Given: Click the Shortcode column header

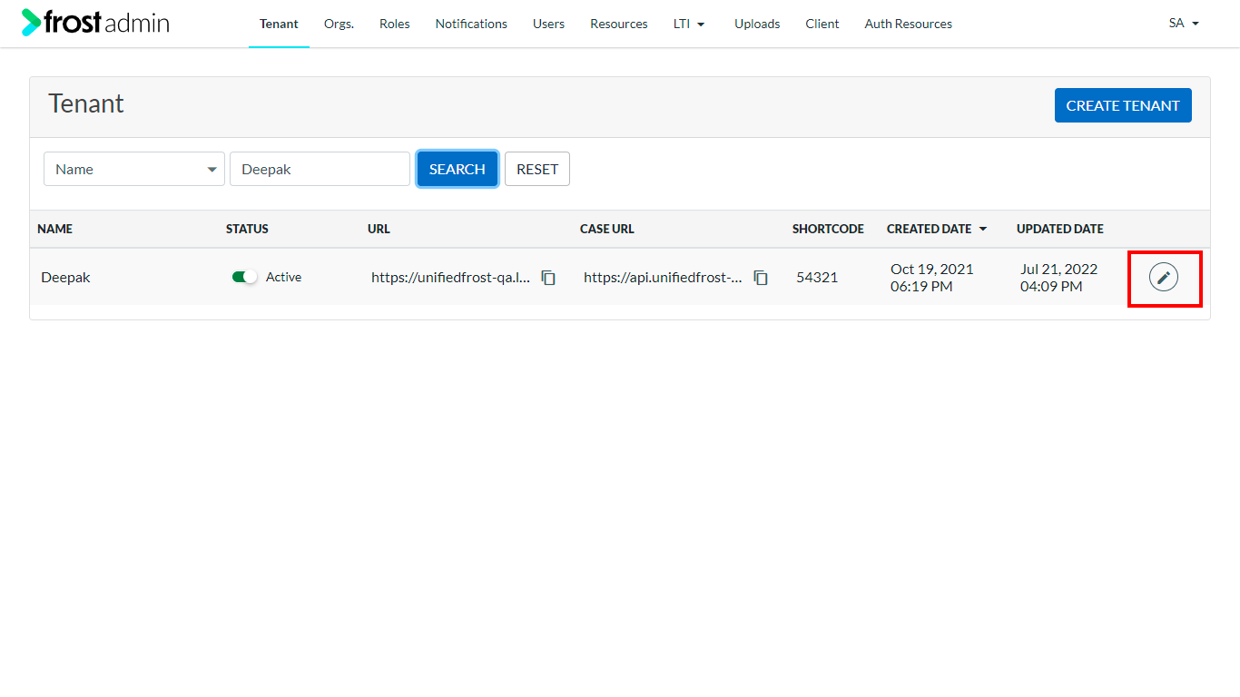Looking at the screenshot, I should (x=828, y=229).
